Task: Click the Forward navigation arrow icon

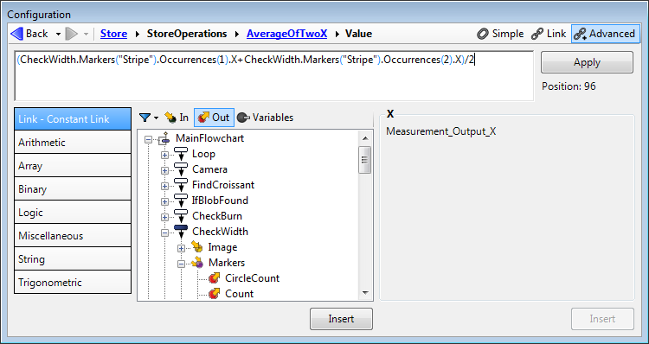Action: coord(72,34)
